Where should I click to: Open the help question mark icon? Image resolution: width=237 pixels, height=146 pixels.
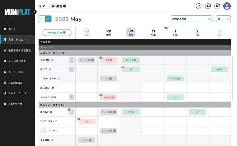(199, 6)
